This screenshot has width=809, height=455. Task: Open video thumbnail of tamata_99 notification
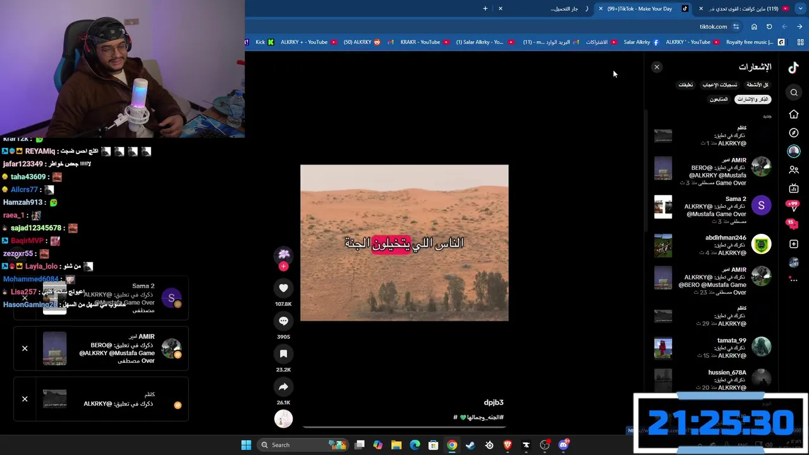click(663, 348)
